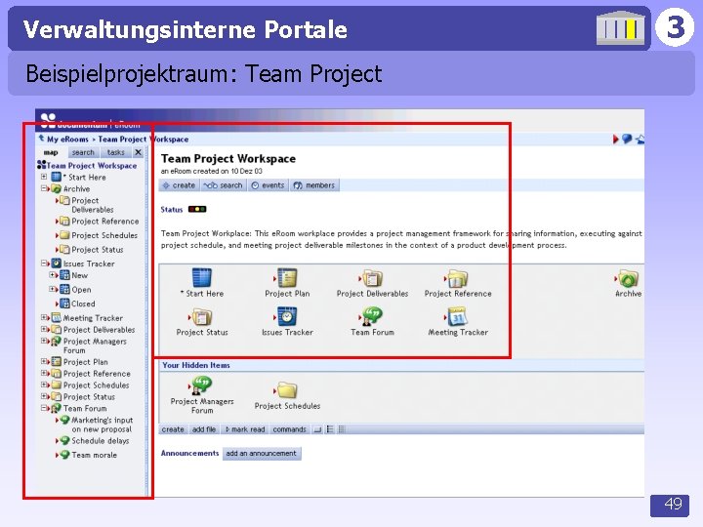Select the Schedule delays topic in tree
Viewport: 703px width, 527px height.
click(x=100, y=440)
